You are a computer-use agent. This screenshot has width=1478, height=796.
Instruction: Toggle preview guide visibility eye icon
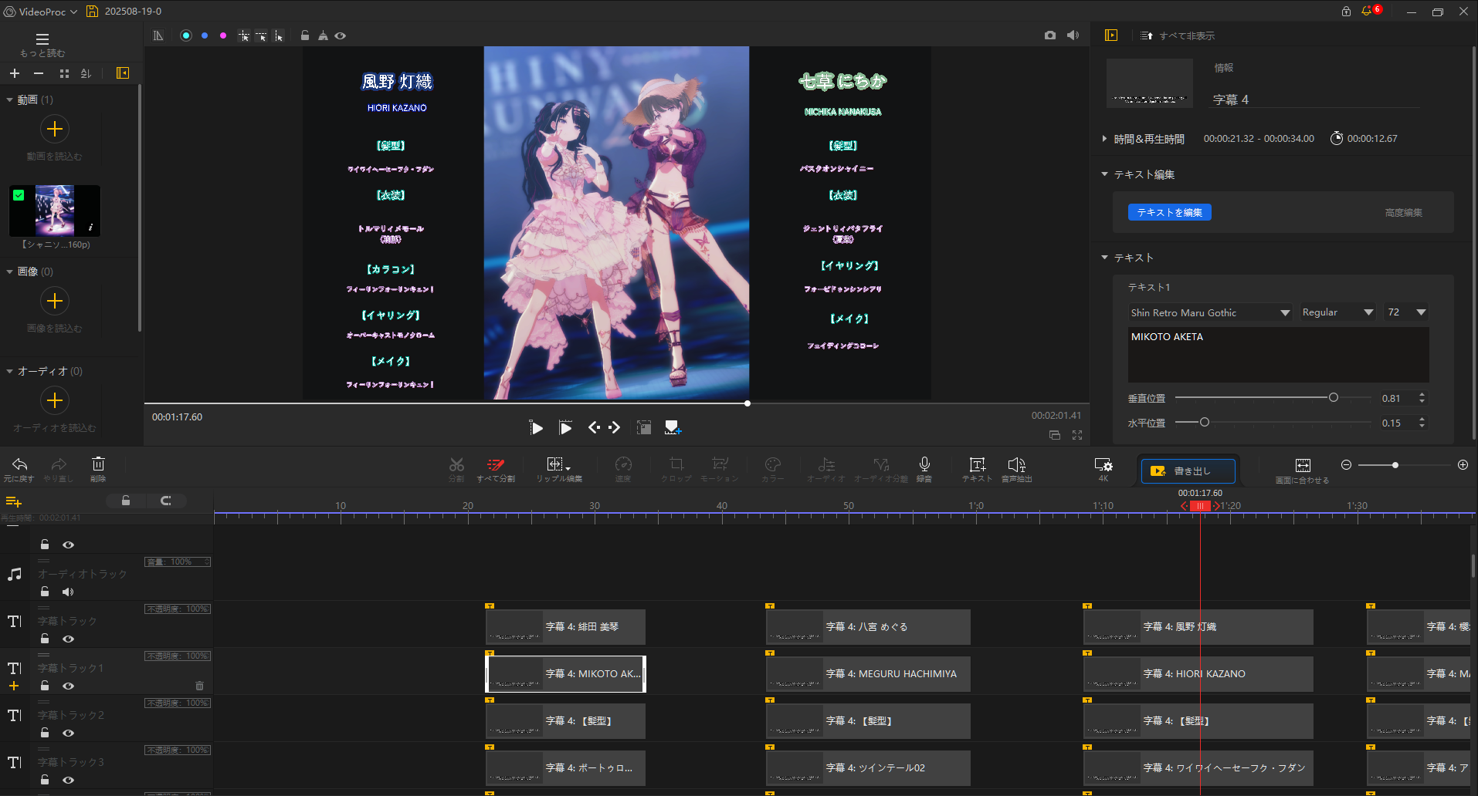341,35
